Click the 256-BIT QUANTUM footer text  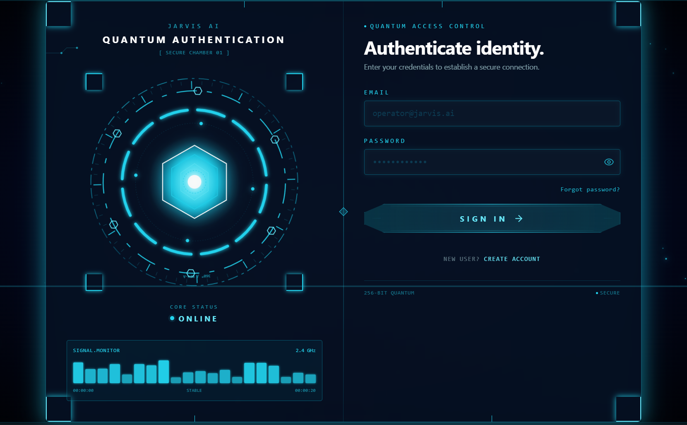click(x=389, y=293)
